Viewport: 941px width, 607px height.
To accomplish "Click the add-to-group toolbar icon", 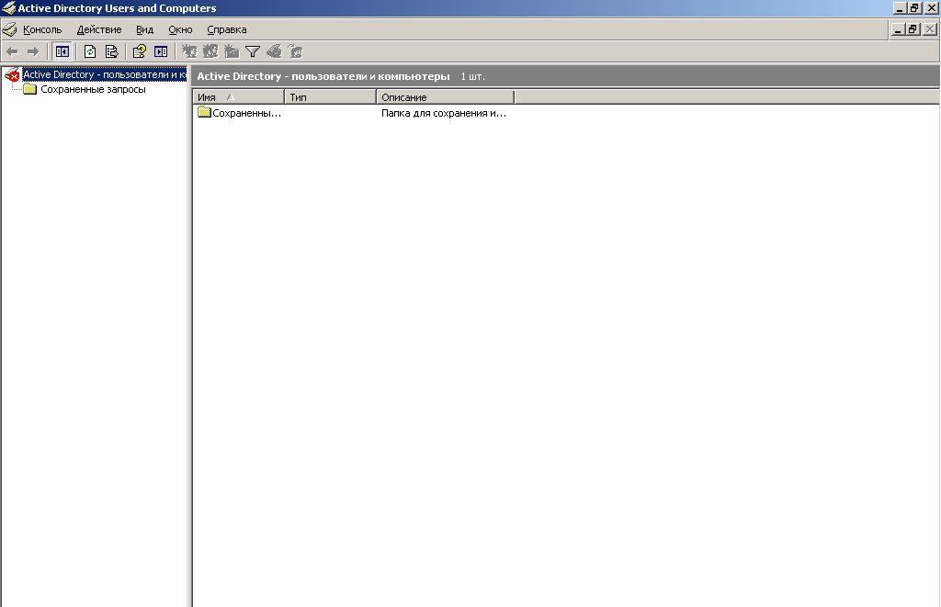I will 295,51.
